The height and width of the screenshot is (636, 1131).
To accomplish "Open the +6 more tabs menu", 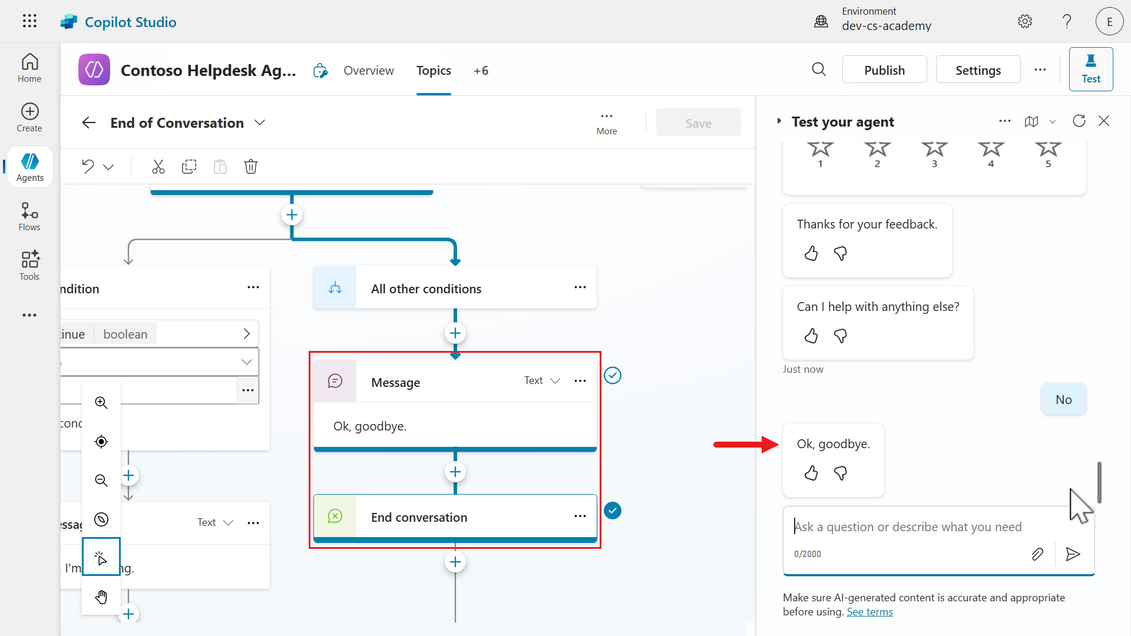I will [481, 71].
